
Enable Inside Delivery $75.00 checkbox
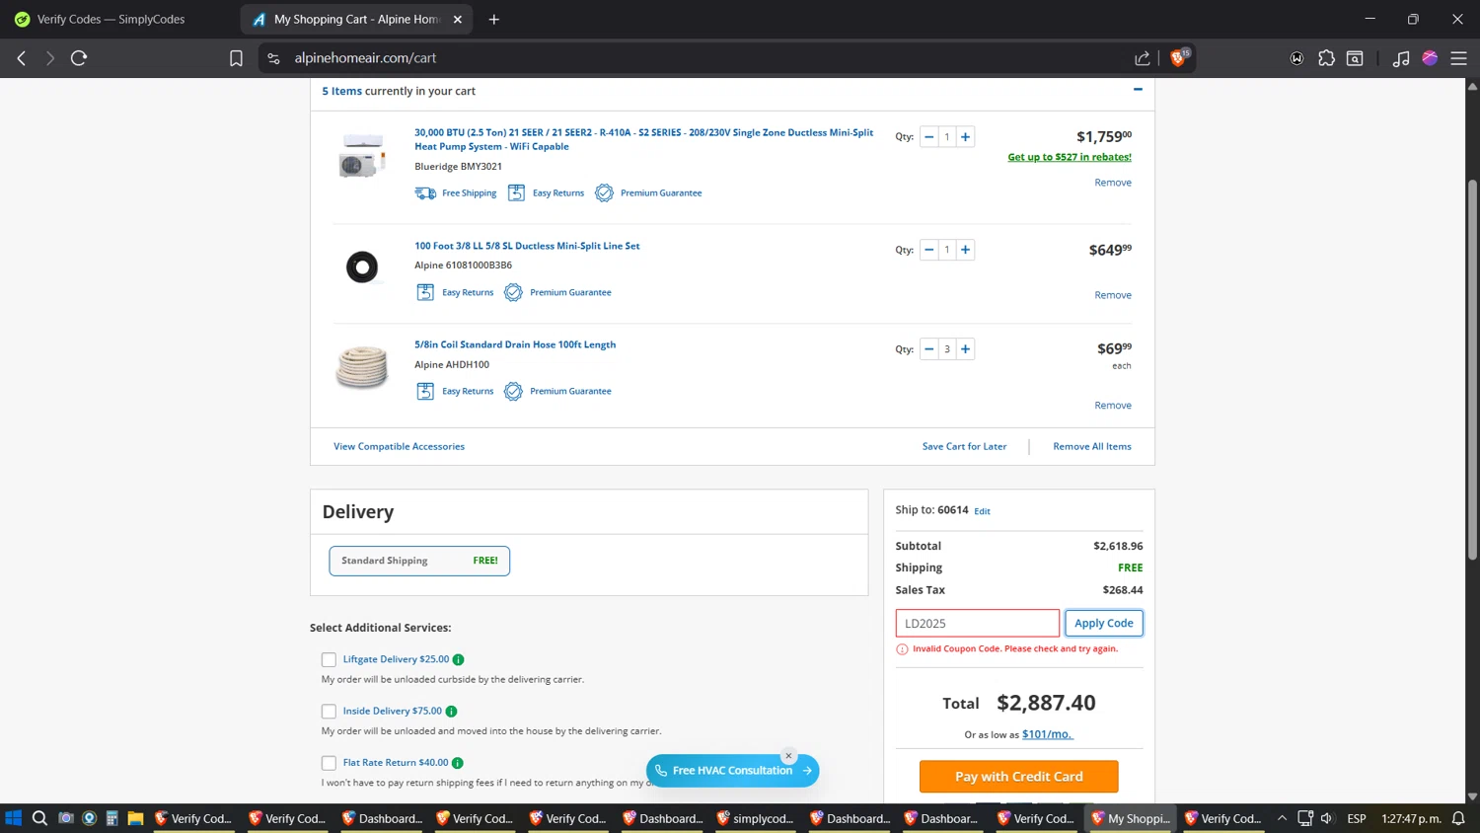329,711
